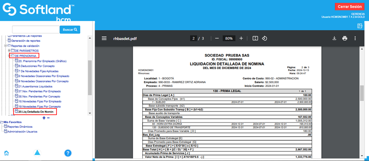The height and width of the screenshot is (161, 369).
Task: Open 9 Novedades Ocasionales Por Concepto
Action: 44,81
